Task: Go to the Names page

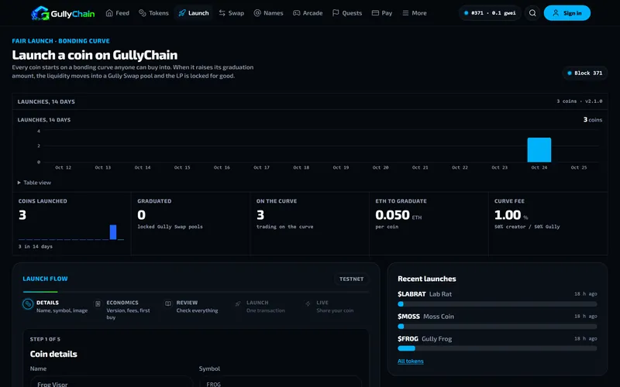Action: point(268,13)
